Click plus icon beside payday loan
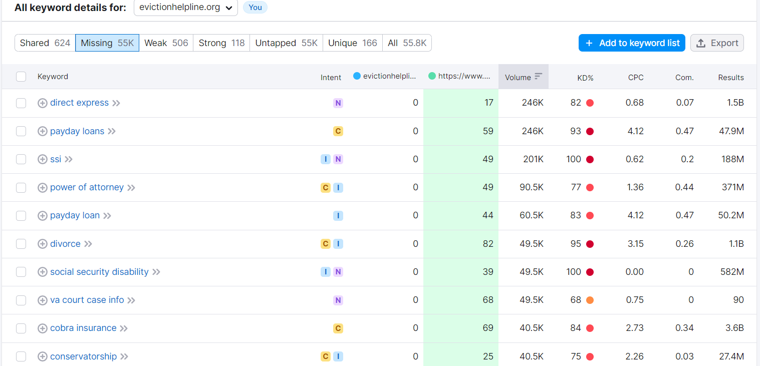Screen dimensions: 760x366 (x=43, y=216)
